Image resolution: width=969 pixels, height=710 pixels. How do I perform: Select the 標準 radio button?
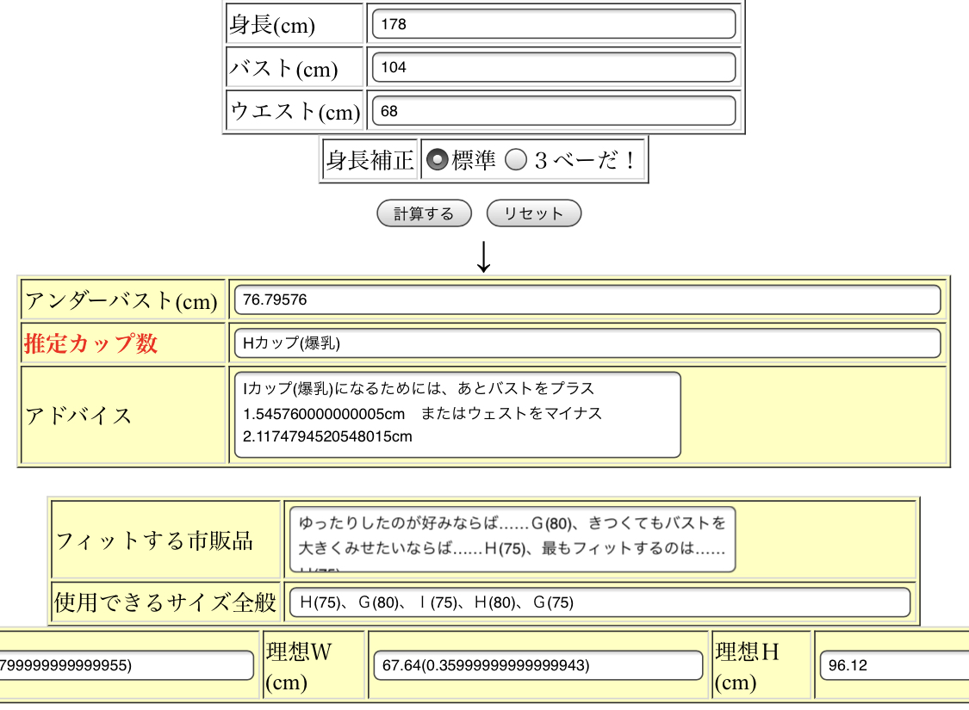[x=437, y=160]
